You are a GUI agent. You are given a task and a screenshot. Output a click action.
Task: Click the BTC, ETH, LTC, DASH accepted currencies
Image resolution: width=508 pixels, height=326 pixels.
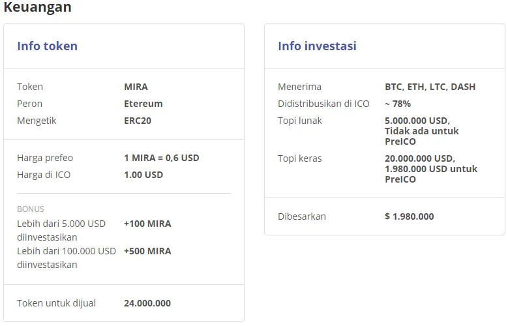click(430, 87)
